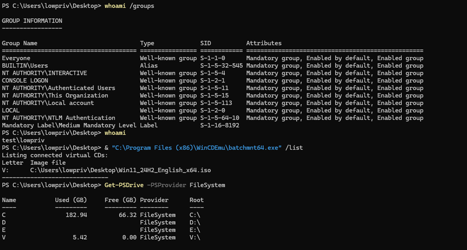Image resolution: width=467 pixels, height=250 pixels.
Task: Select the Win11_24H2_English_x64.iso path
Action: tap(121, 170)
